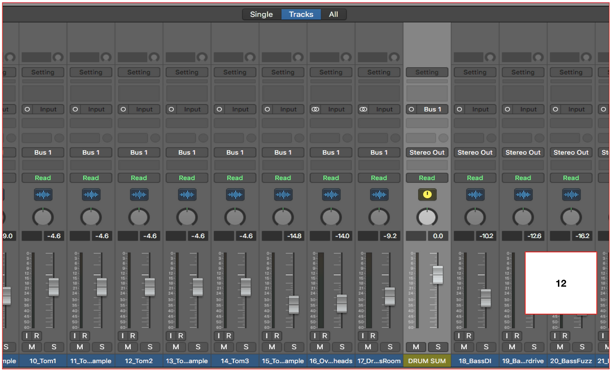Open the Bus 1 output slot on 12_Tom2
613x374 pixels.
pos(139,152)
